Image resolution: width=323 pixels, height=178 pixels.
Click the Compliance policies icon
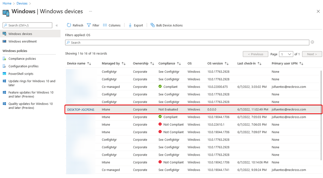(x=4, y=59)
